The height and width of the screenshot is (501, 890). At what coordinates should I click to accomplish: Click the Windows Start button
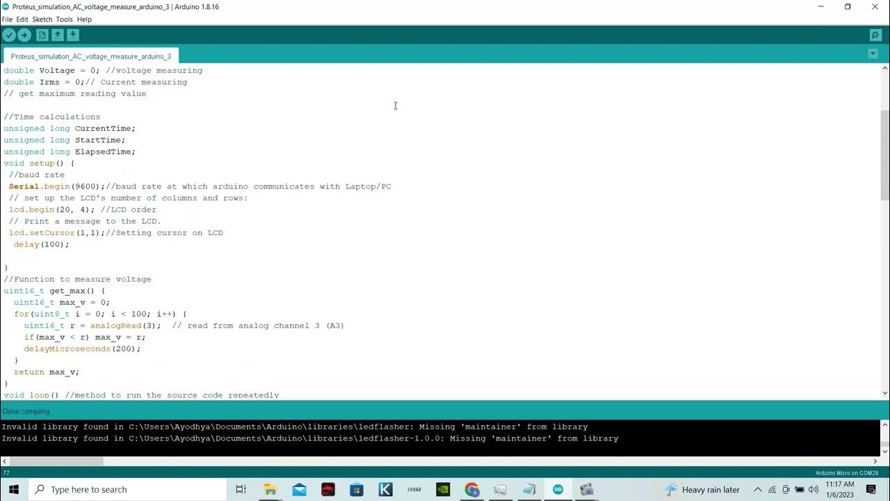13,489
